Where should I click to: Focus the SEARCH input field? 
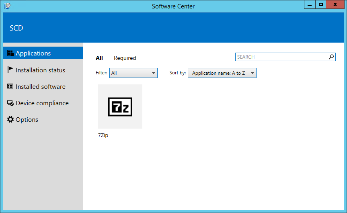coord(285,57)
